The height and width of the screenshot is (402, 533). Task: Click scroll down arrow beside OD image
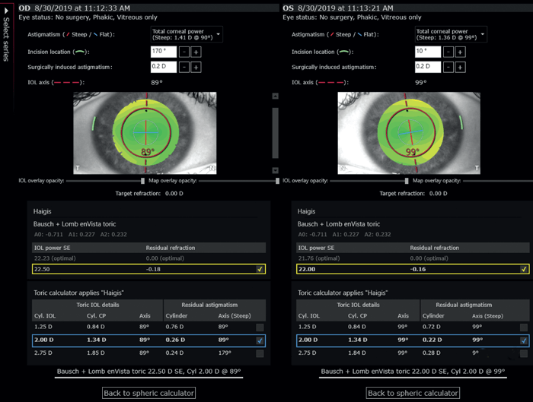coord(276,170)
